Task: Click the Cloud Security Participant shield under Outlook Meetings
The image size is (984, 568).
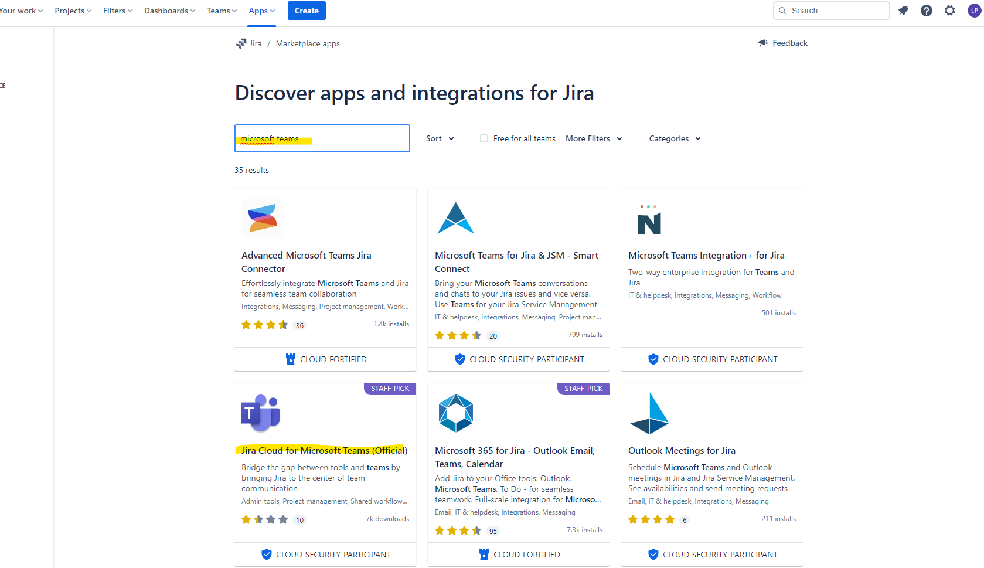Action: point(653,554)
